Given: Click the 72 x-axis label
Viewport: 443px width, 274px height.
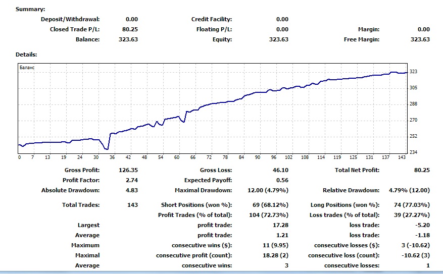Looking at the screenshot, I should [209, 157].
